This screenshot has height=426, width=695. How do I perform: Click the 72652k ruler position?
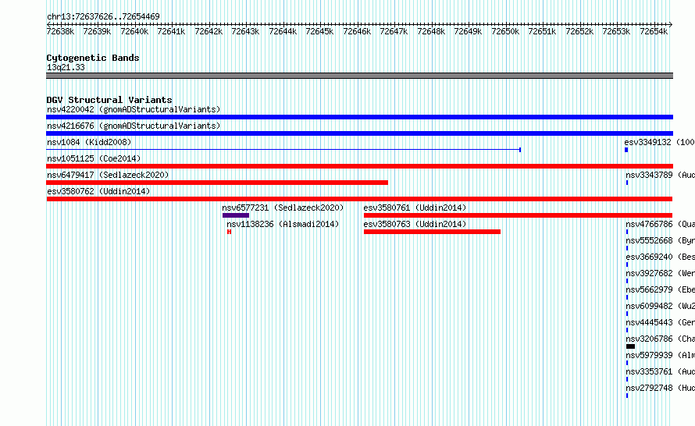tap(579, 31)
